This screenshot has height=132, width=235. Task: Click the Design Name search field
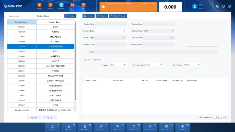pos(56,16)
